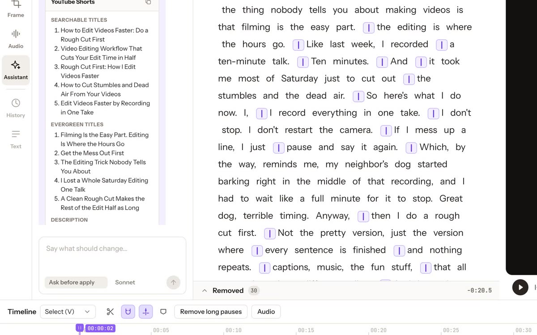The image size is (537, 335).
Task: Select title 'I Lost a Whole Saturday Editing One Talk'
Action: tap(104, 185)
